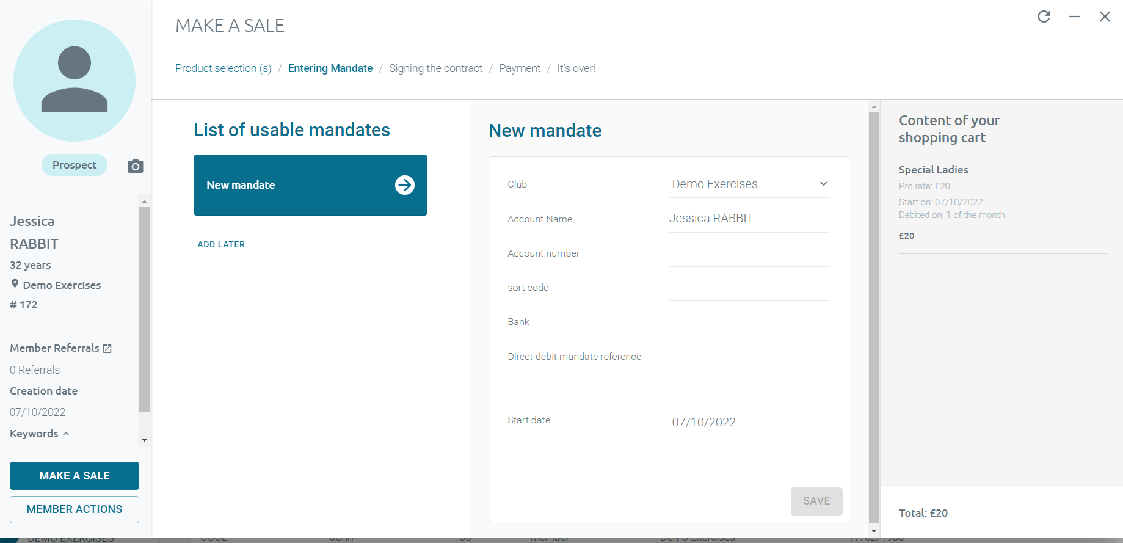Select the Payment breadcrumb step
Viewport: 1123px width, 543px height.
[520, 68]
